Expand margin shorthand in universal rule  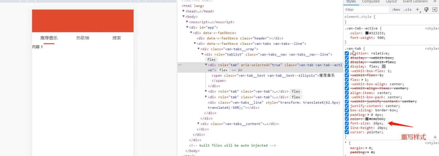(367, 148)
